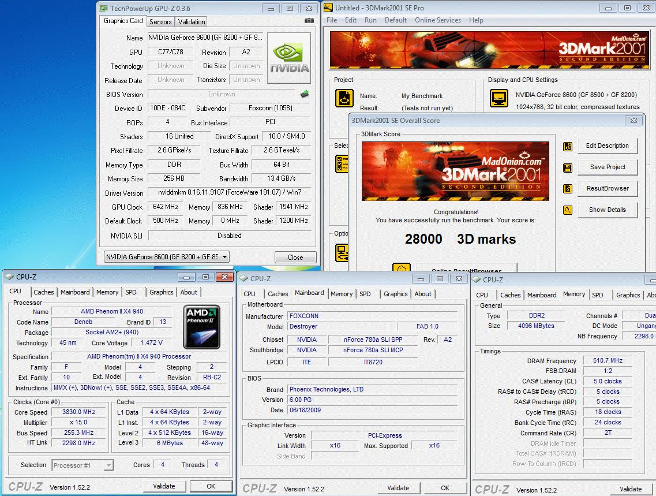The image size is (656, 496).
Task: Click the first CPU-Z window title icon
Action: (x=9, y=277)
